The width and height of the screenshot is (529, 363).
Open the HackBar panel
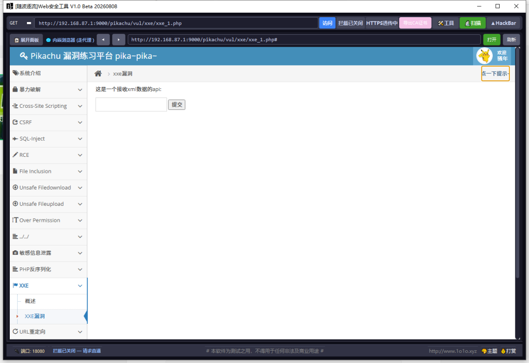504,23
